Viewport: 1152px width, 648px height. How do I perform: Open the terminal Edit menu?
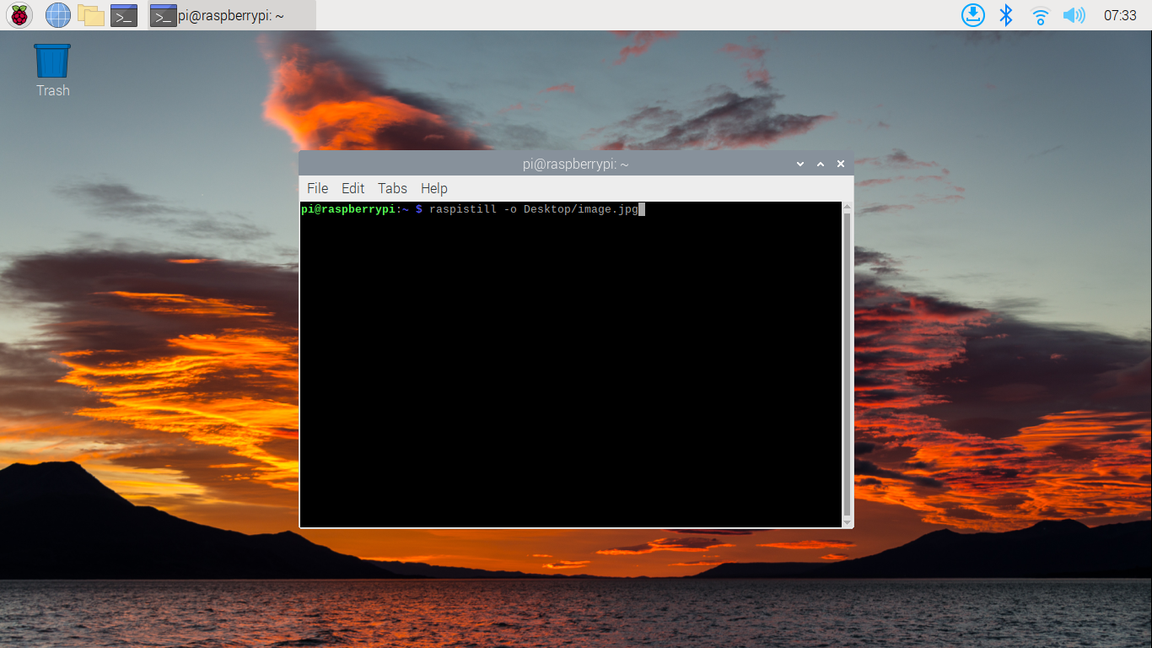(x=353, y=188)
